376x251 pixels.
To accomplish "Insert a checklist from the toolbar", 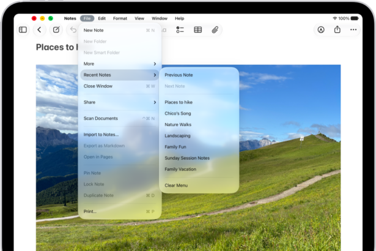I will [x=180, y=30].
